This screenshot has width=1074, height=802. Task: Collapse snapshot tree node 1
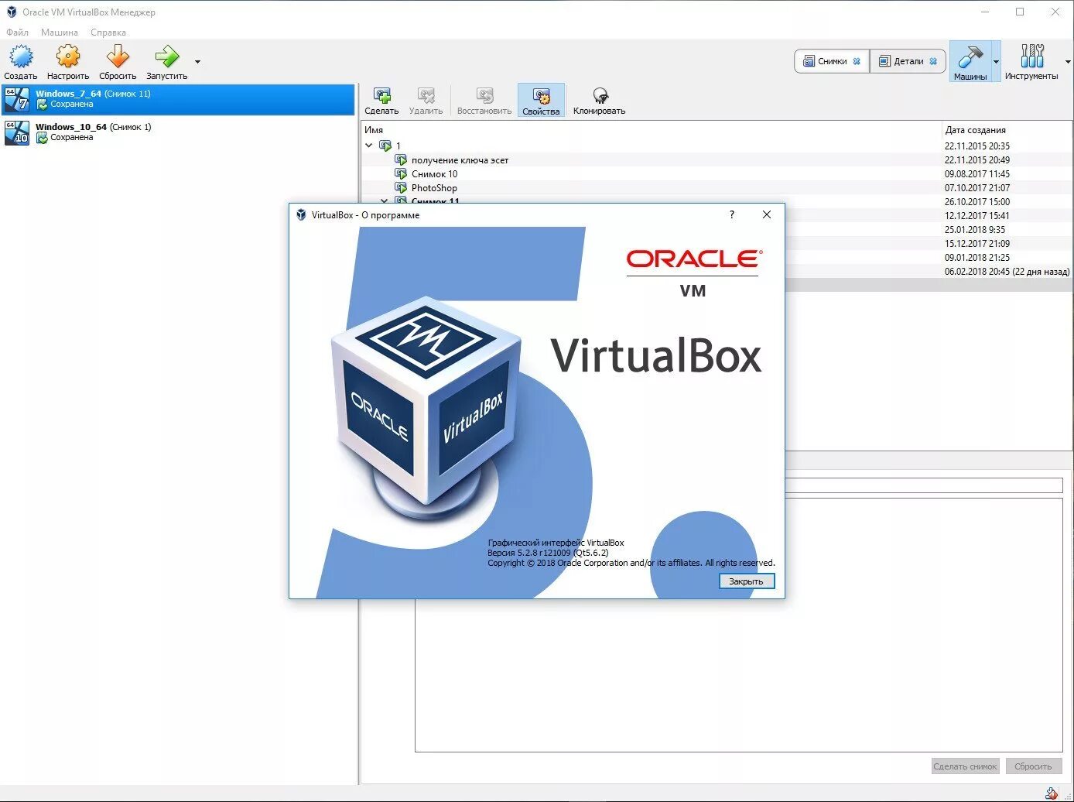pos(369,146)
